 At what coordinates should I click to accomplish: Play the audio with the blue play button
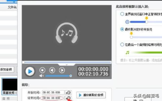point(30,71)
